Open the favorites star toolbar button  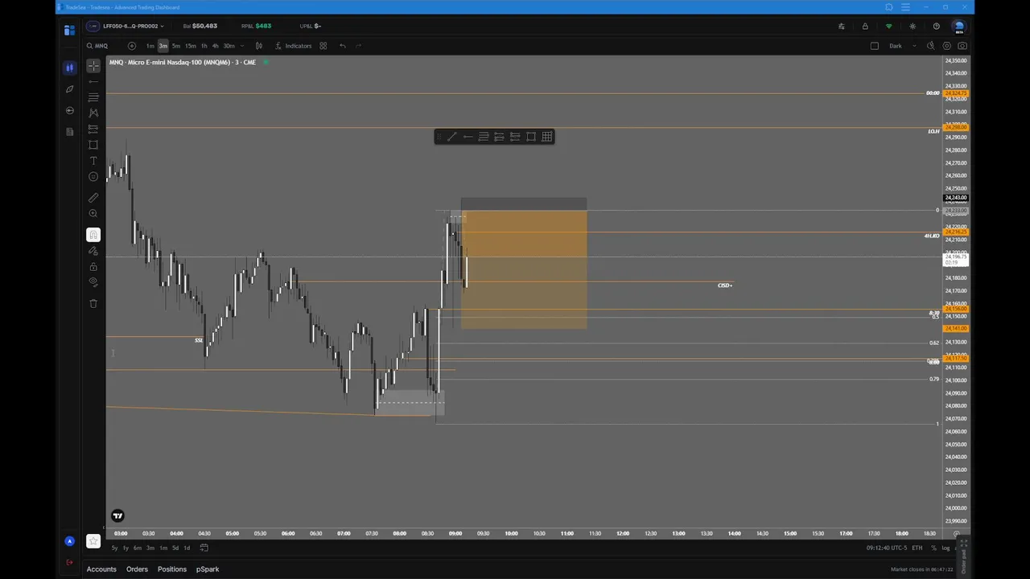(93, 541)
